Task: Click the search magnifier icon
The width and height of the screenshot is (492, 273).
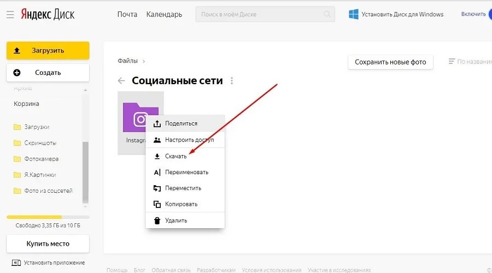Action: [327, 14]
